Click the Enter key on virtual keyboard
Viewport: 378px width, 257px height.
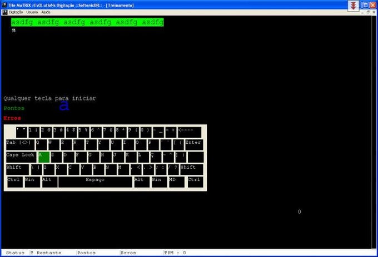click(x=194, y=145)
